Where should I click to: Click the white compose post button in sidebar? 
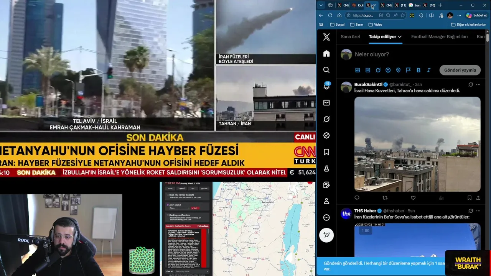326,235
